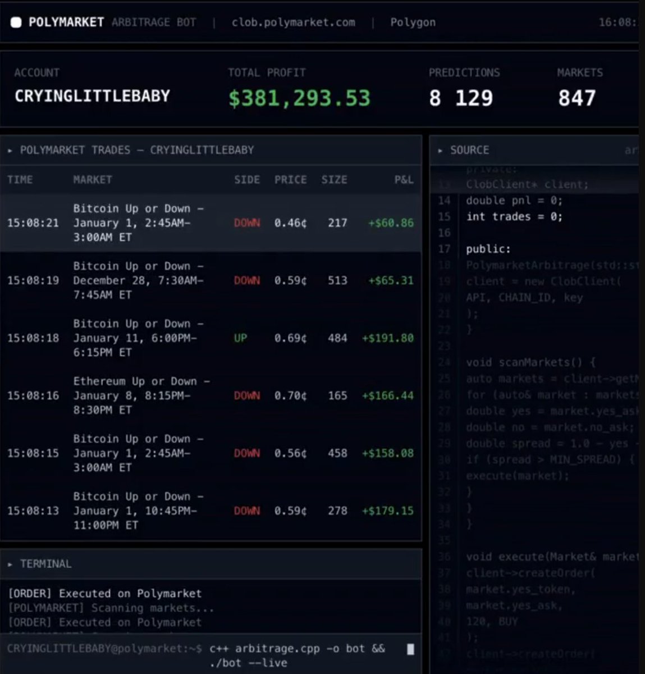Click source line 'execute(market);'
The height and width of the screenshot is (674, 645).
coord(517,476)
